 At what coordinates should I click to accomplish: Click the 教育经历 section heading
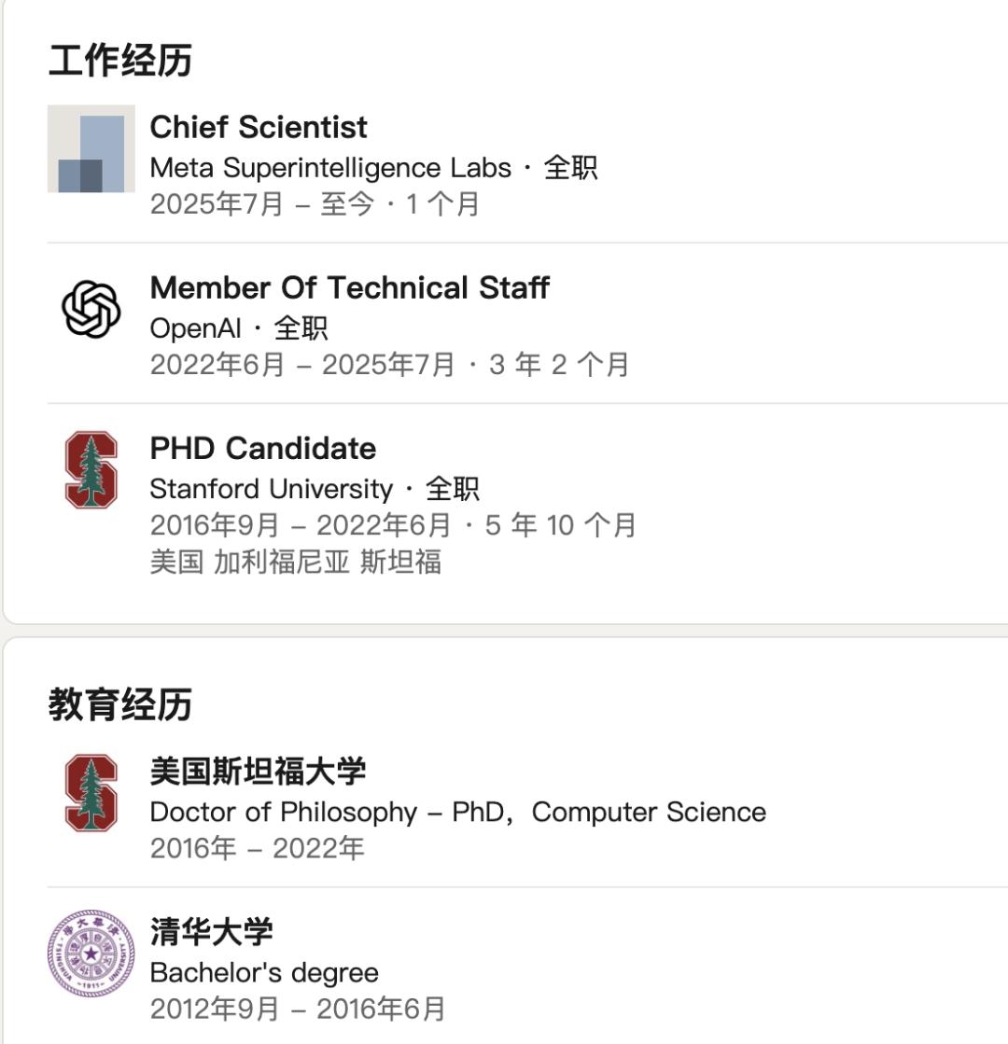tap(119, 704)
